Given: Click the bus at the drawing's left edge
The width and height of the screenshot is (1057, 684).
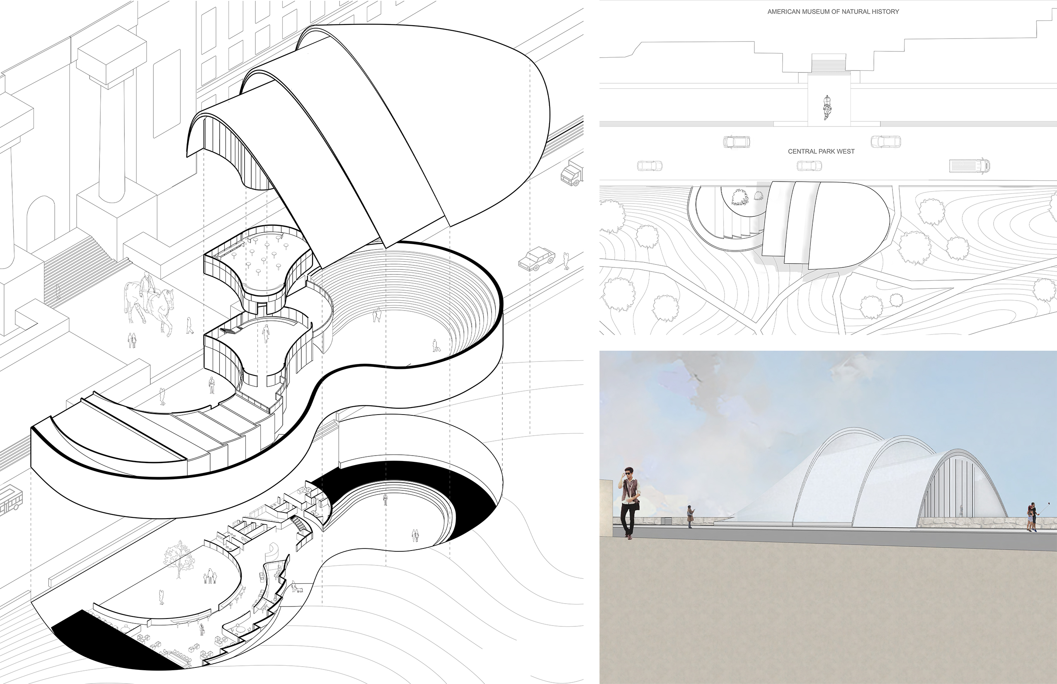Looking at the screenshot, I should [10, 500].
